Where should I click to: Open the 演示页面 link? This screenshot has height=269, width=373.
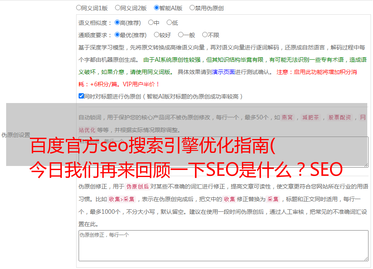(x=224, y=72)
